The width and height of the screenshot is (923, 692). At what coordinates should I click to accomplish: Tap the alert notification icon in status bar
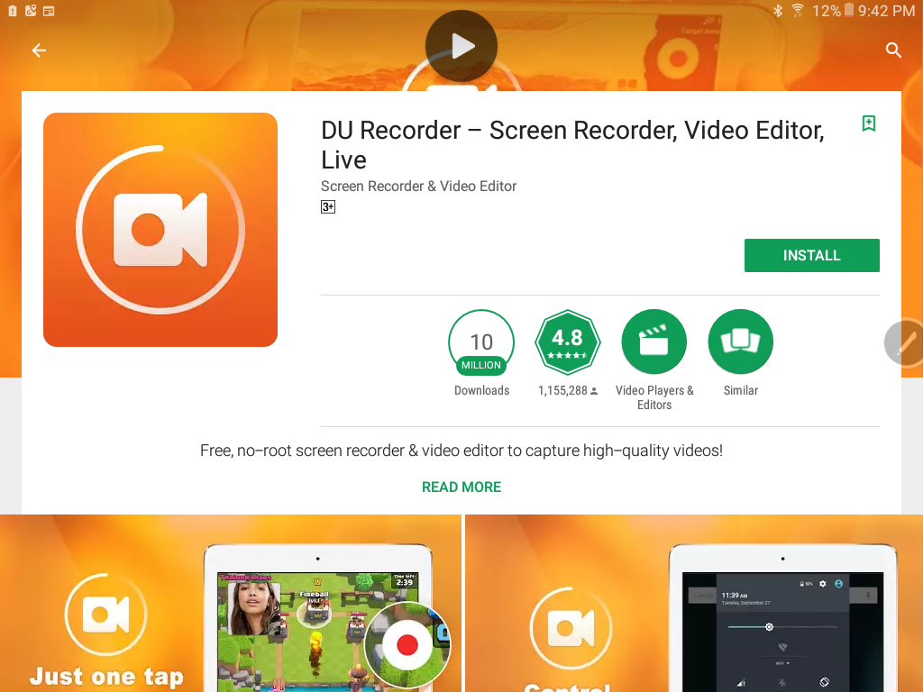click(x=13, y=11)
